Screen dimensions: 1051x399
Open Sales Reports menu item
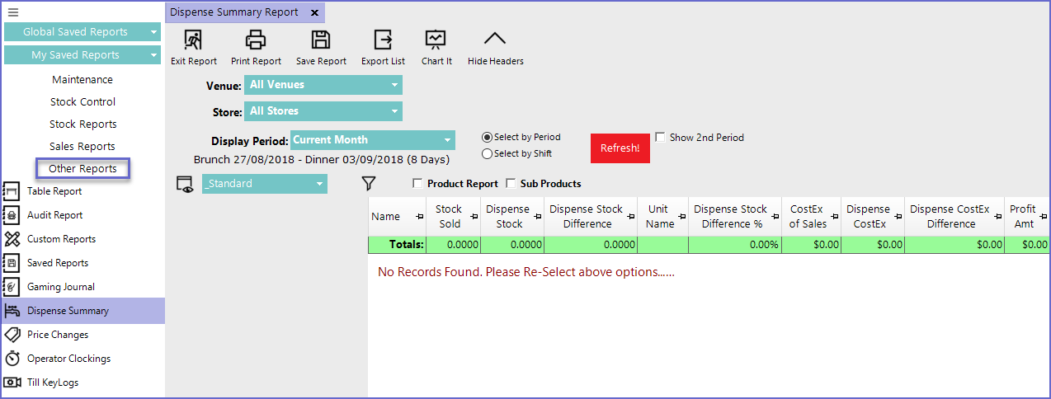tap(82, 147)
